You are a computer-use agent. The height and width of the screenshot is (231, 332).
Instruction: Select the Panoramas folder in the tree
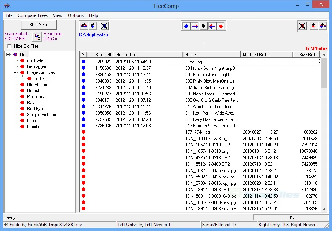click(x=37, y=97)
